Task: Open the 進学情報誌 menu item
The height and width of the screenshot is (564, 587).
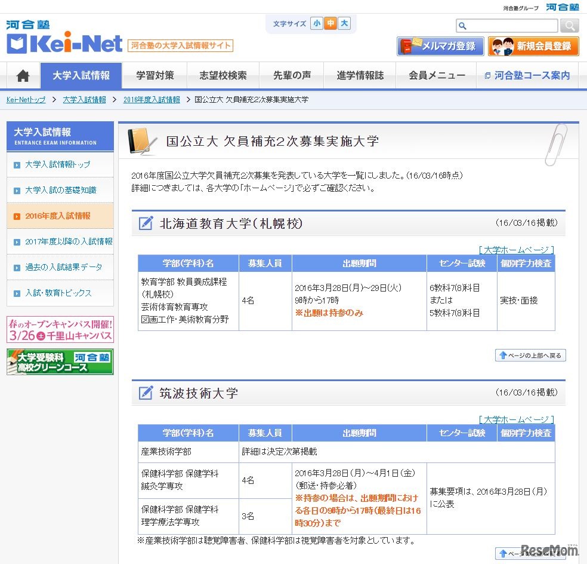Action: pos(359,75)
